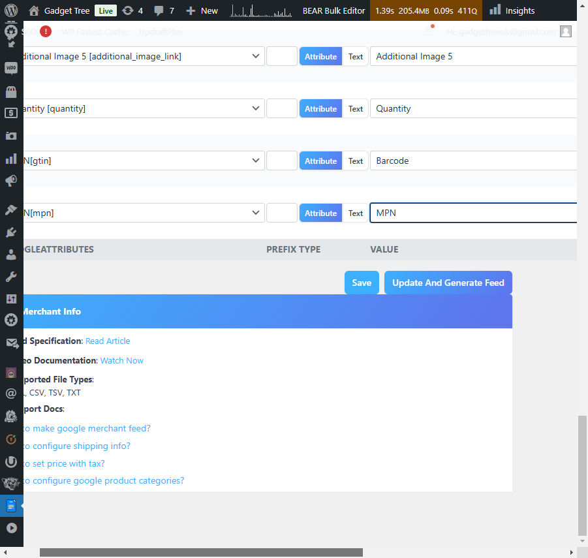Open the quantity attribute dropdown

(x=144, y=108)
